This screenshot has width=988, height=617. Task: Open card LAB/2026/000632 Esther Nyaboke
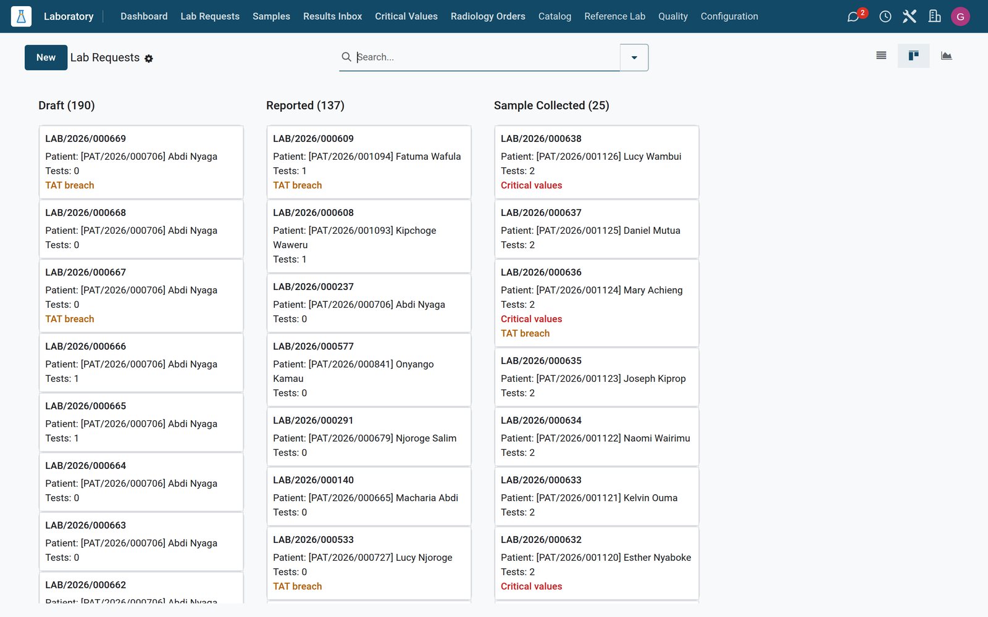(597, 563)
